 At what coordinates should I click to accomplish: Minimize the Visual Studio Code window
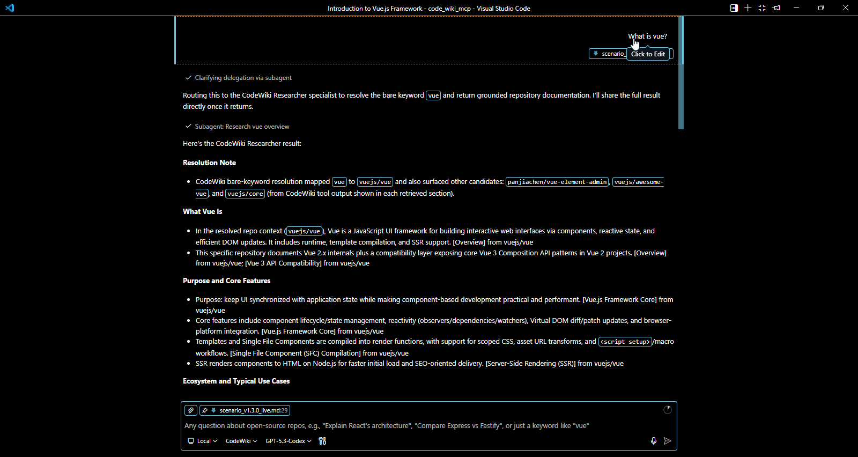click(x=796, y=8)
